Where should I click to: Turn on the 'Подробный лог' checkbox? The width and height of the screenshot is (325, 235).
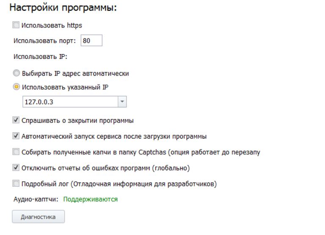pos(16,184)
